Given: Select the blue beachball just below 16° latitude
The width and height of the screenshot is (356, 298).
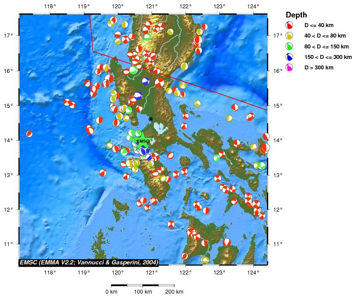Looking at the screenshot, I should click(x=145, y=81).
